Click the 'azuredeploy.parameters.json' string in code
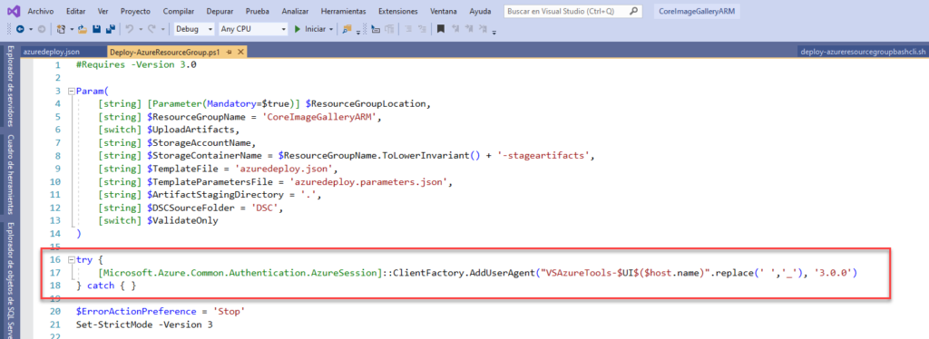929x339 pixels. coord(368,182)
